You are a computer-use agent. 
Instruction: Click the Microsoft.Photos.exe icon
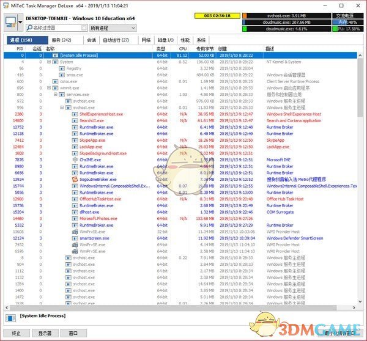(75, 219)
